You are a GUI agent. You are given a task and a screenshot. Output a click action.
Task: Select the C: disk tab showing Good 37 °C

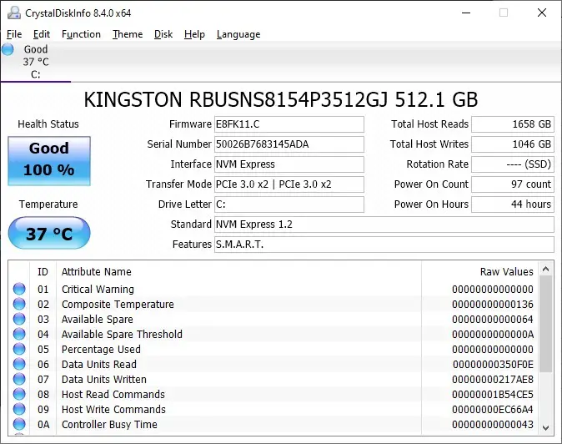click(x=36, y=62)
